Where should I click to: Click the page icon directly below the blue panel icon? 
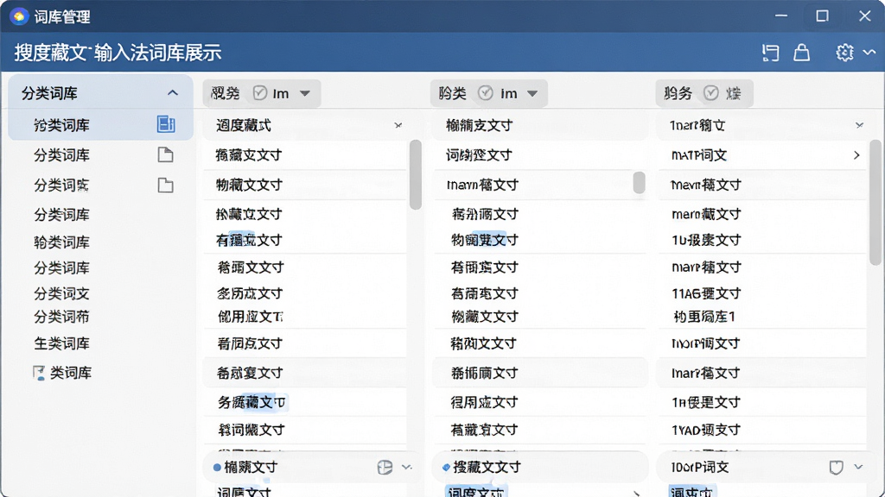click(165, 154)
